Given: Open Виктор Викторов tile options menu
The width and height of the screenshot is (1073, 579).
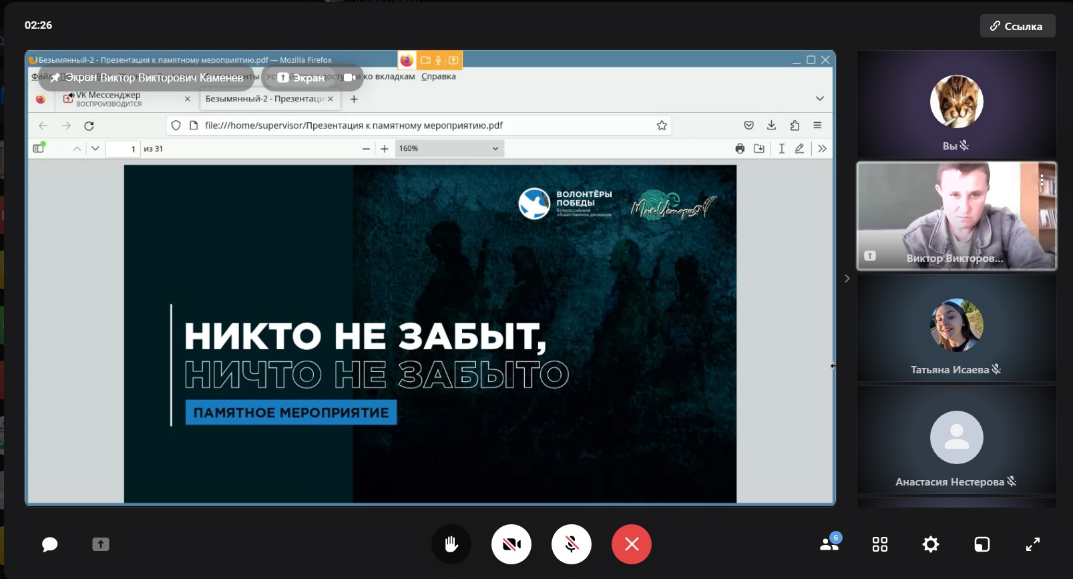Looking at the screenshot, I should 1042,180.
